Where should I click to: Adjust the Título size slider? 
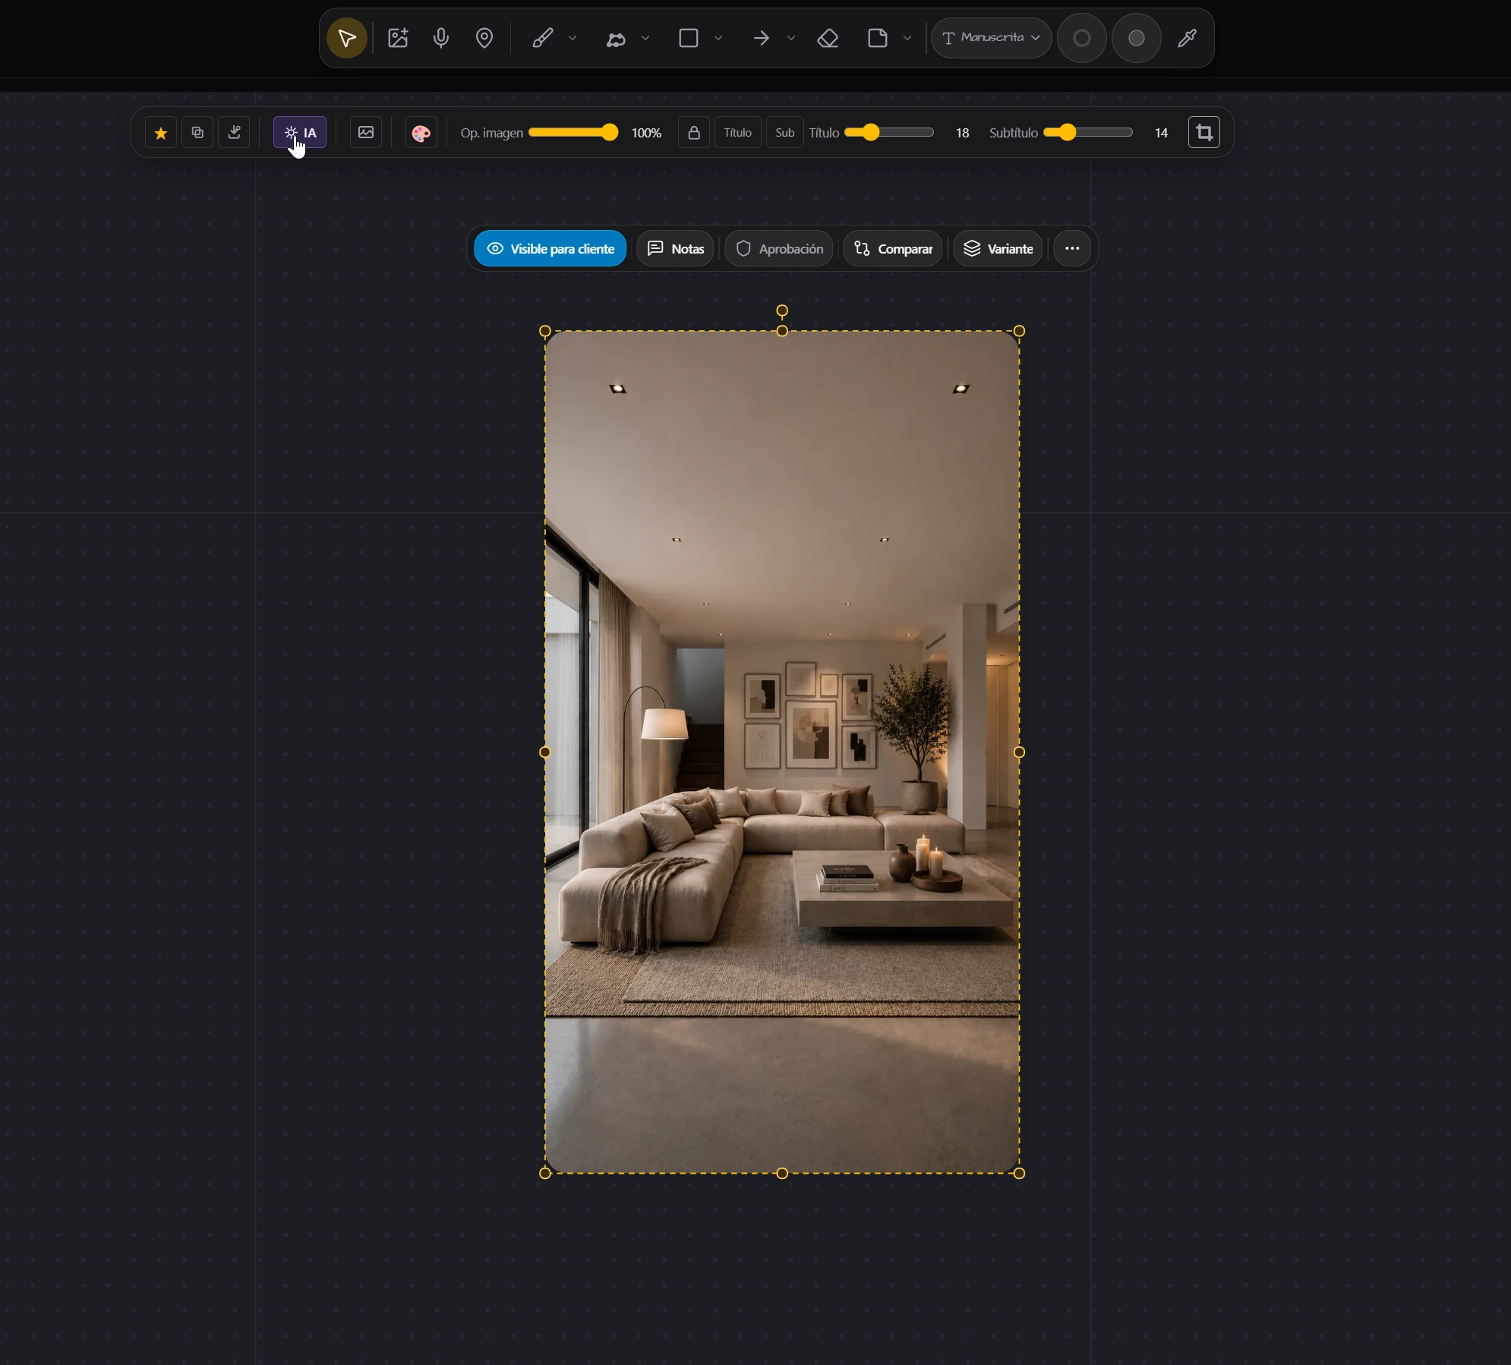889,133
